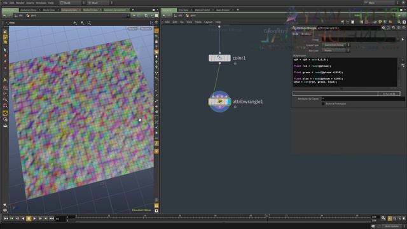Step back one frame
This screenshot has height=229, width=407.
coord(17,219)
